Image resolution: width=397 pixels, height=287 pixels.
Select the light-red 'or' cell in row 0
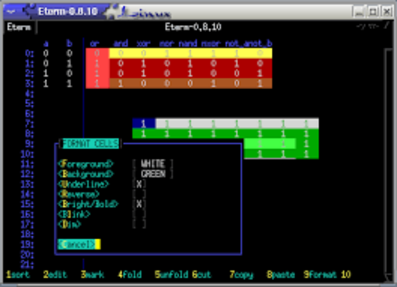97,53
